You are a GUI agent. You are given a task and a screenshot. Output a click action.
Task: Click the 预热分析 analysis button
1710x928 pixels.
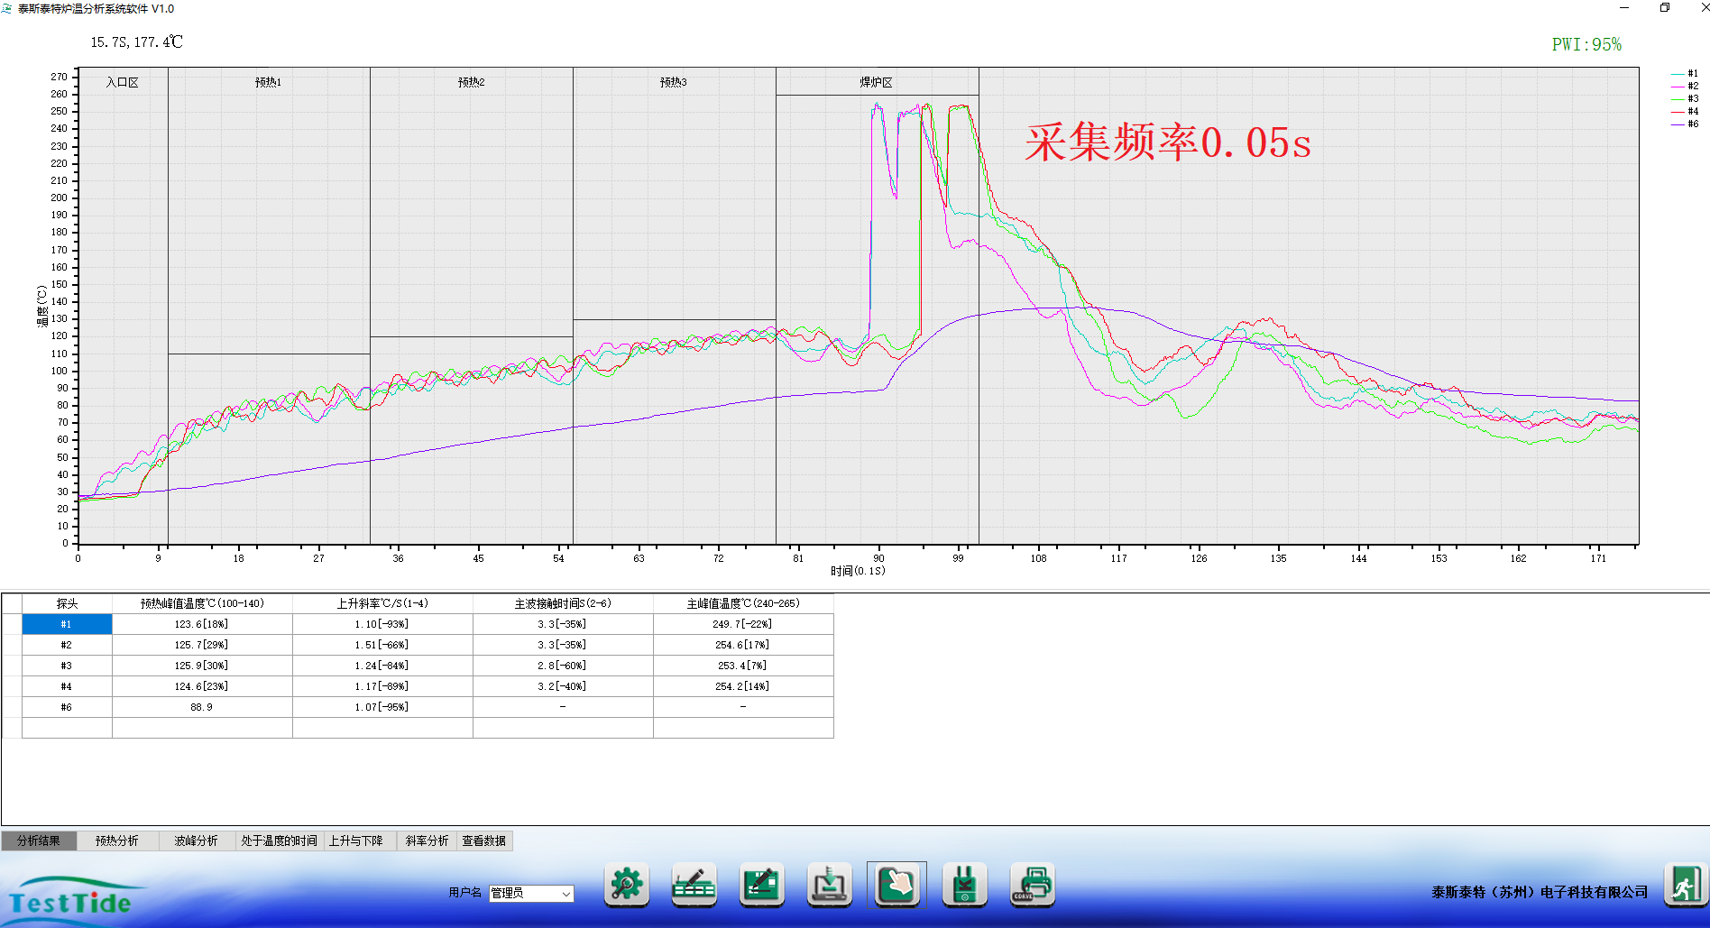click(x=116, y=840)
